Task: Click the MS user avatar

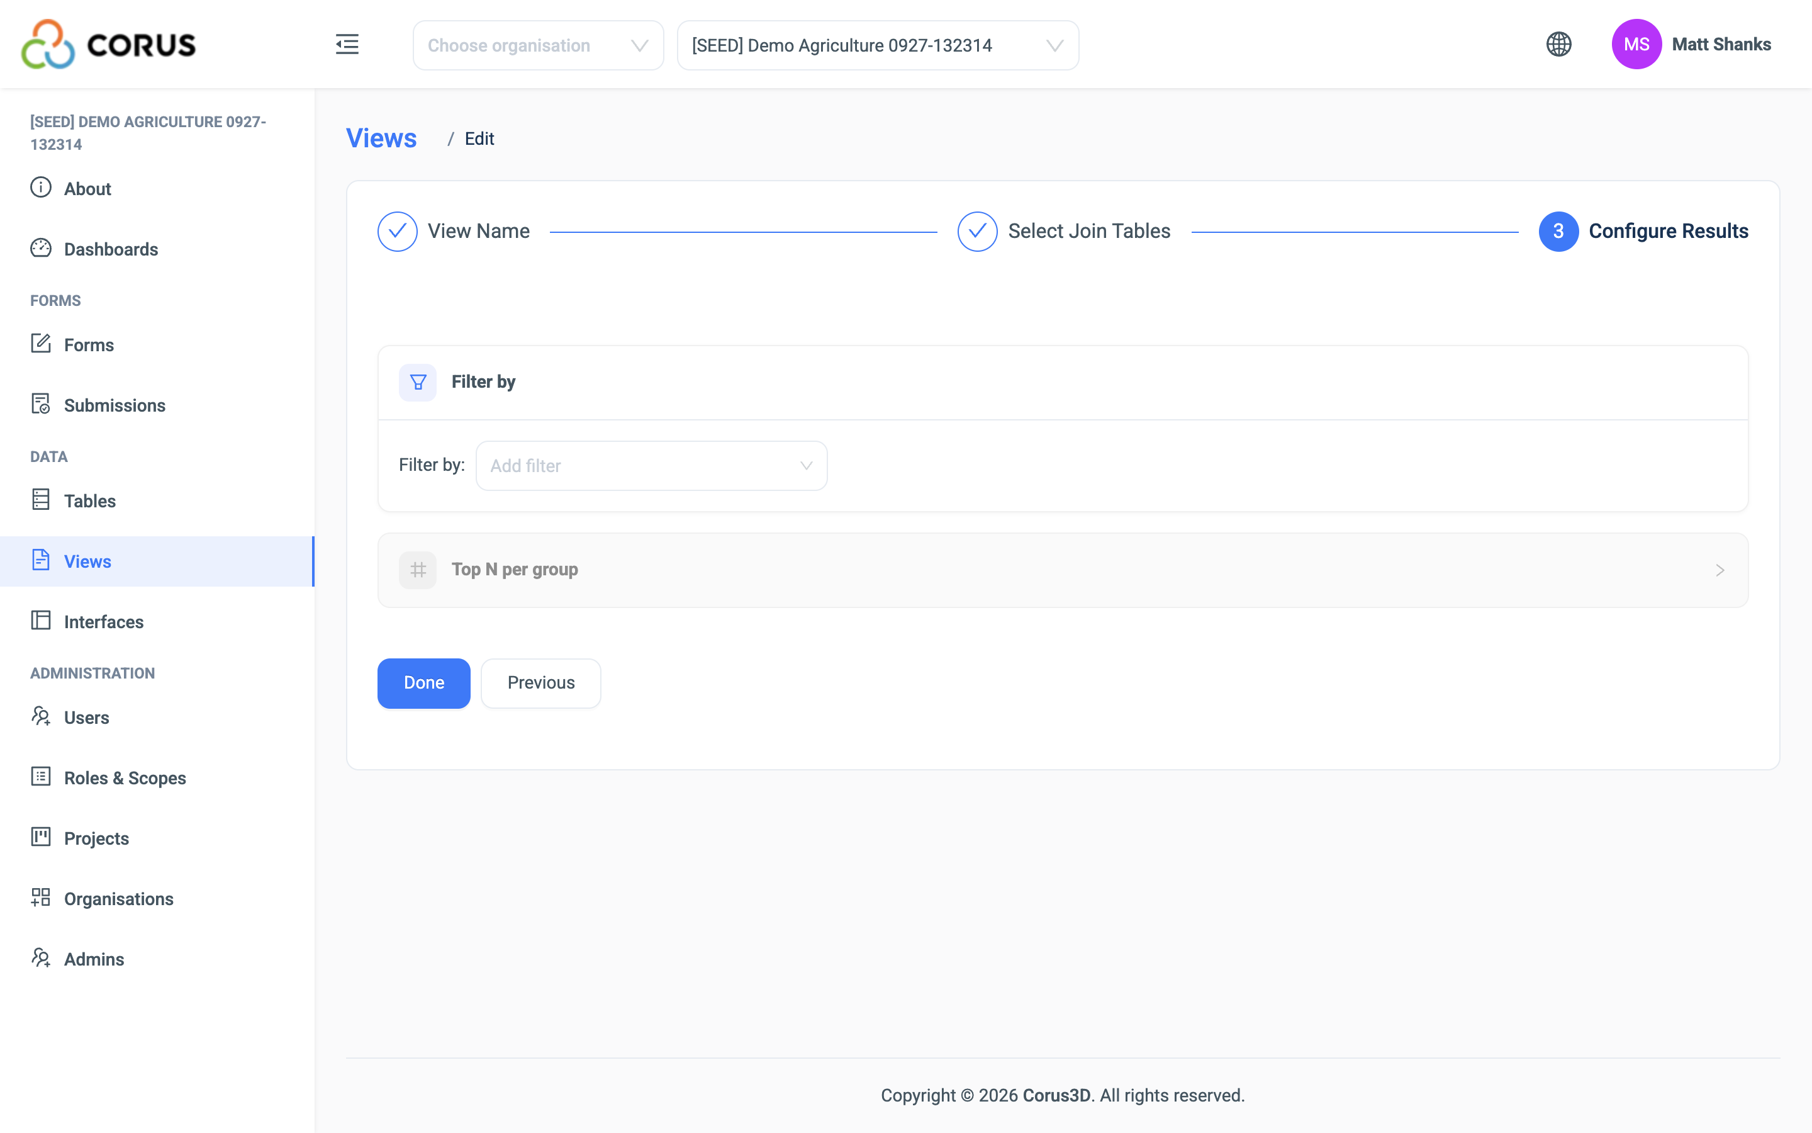Action: click(x=1636, y=44)
